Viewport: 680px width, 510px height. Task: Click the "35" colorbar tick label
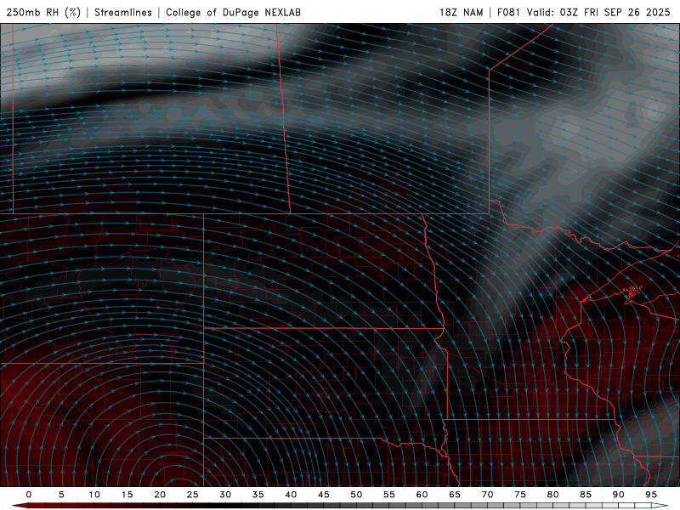pos(258,495)
